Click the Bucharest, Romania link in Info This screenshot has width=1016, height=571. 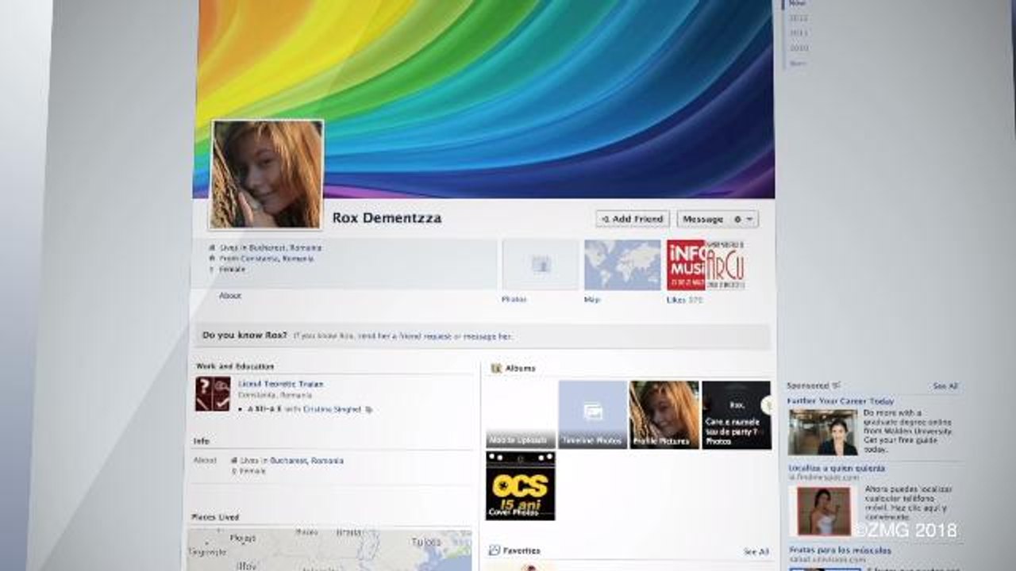coord(306,461)
